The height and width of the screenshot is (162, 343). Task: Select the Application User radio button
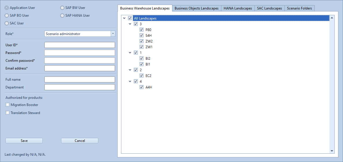tap(7, 8)
